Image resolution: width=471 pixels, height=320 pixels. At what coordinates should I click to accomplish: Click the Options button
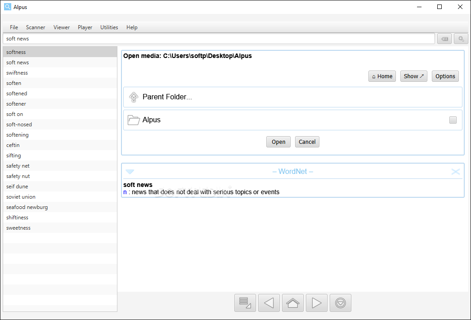[445, 76]
